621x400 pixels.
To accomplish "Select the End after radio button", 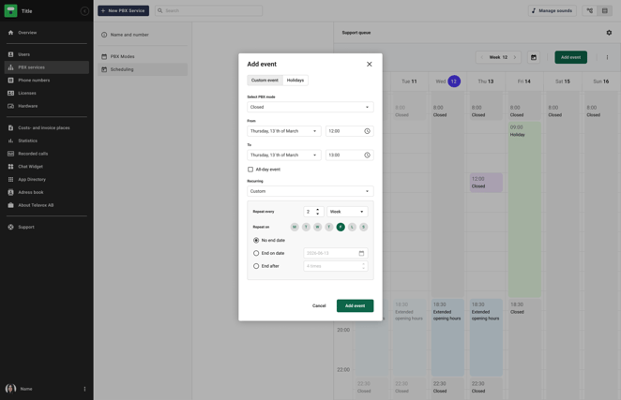I will 256,266.
